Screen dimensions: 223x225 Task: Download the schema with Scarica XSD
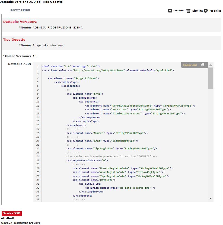pos(12,213)
